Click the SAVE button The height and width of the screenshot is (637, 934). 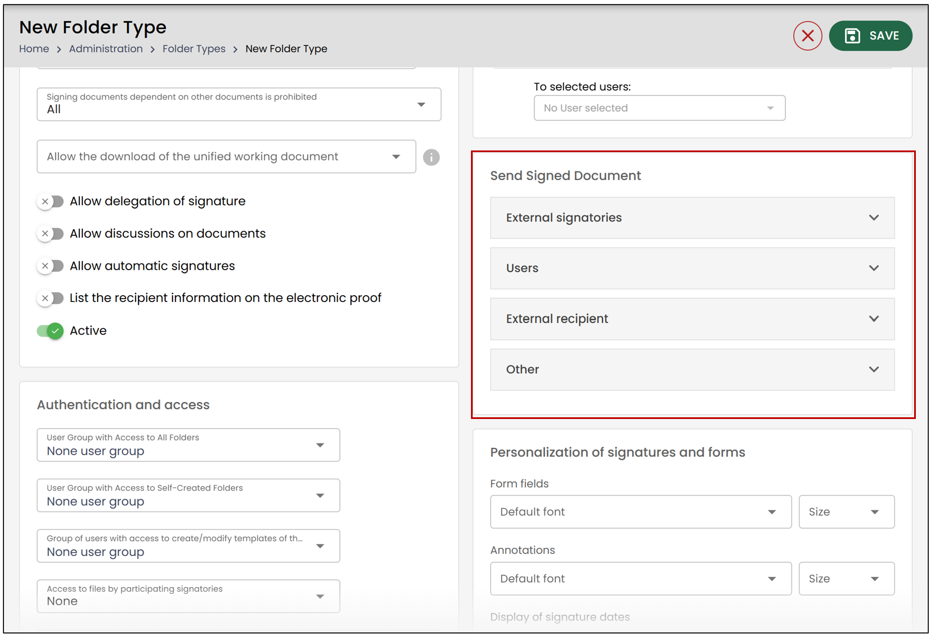point(870,36)
